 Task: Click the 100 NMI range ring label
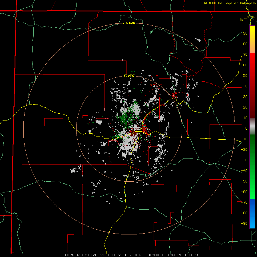coord(129,23)
